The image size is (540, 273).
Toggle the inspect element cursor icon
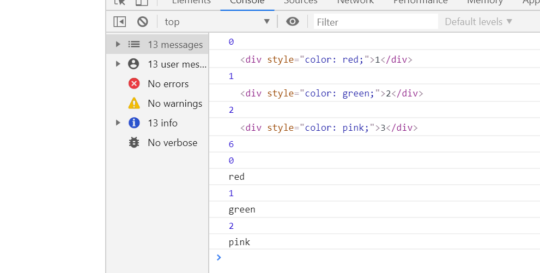(120, 2)
